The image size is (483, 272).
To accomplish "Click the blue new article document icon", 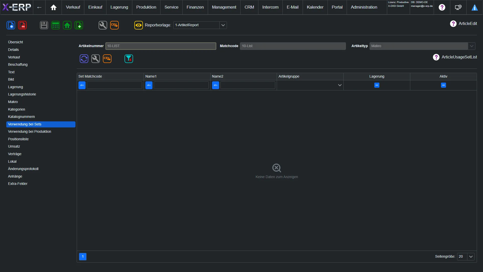I will pos(11,25).
